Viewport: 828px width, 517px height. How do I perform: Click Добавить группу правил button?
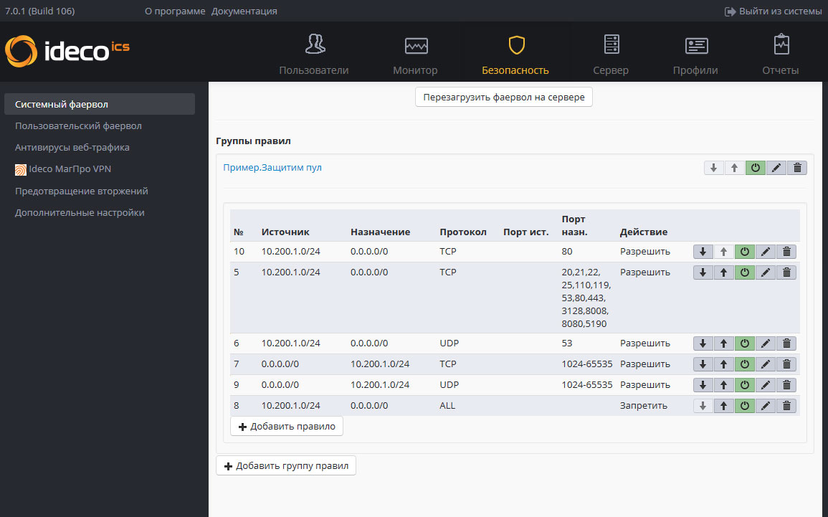286,466
